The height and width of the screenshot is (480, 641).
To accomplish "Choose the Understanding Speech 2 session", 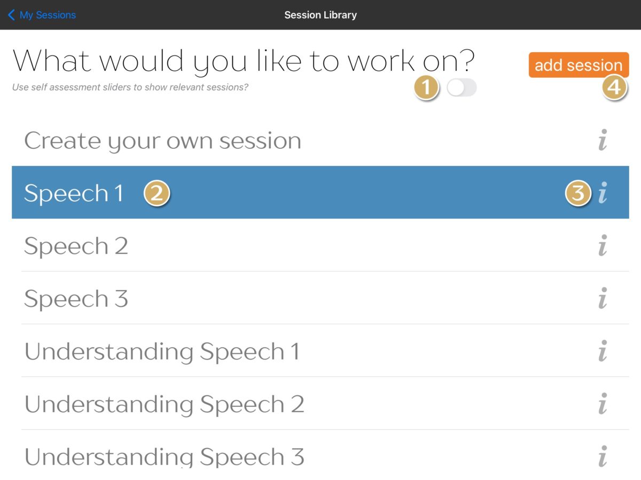I will tap(214, 405).
